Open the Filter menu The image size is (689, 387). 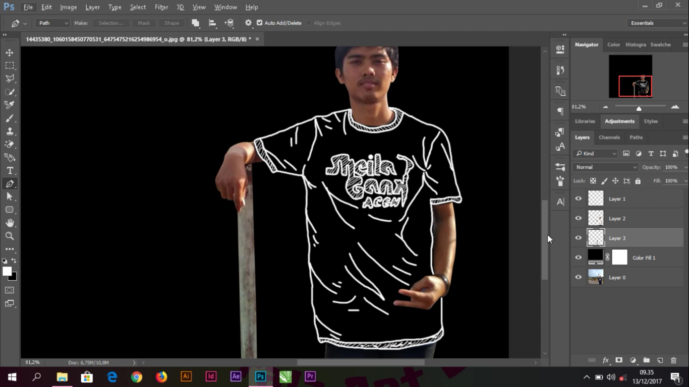coord(161,7)
